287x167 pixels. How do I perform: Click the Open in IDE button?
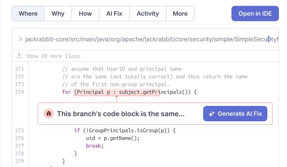click(255, 14)
